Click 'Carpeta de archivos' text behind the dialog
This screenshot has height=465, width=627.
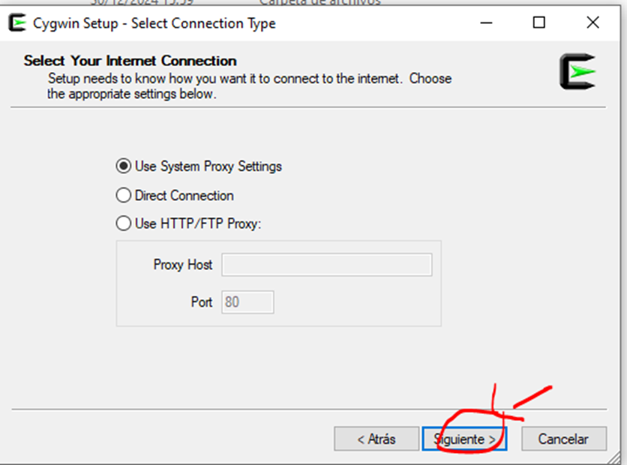click(x=319, y=3)
